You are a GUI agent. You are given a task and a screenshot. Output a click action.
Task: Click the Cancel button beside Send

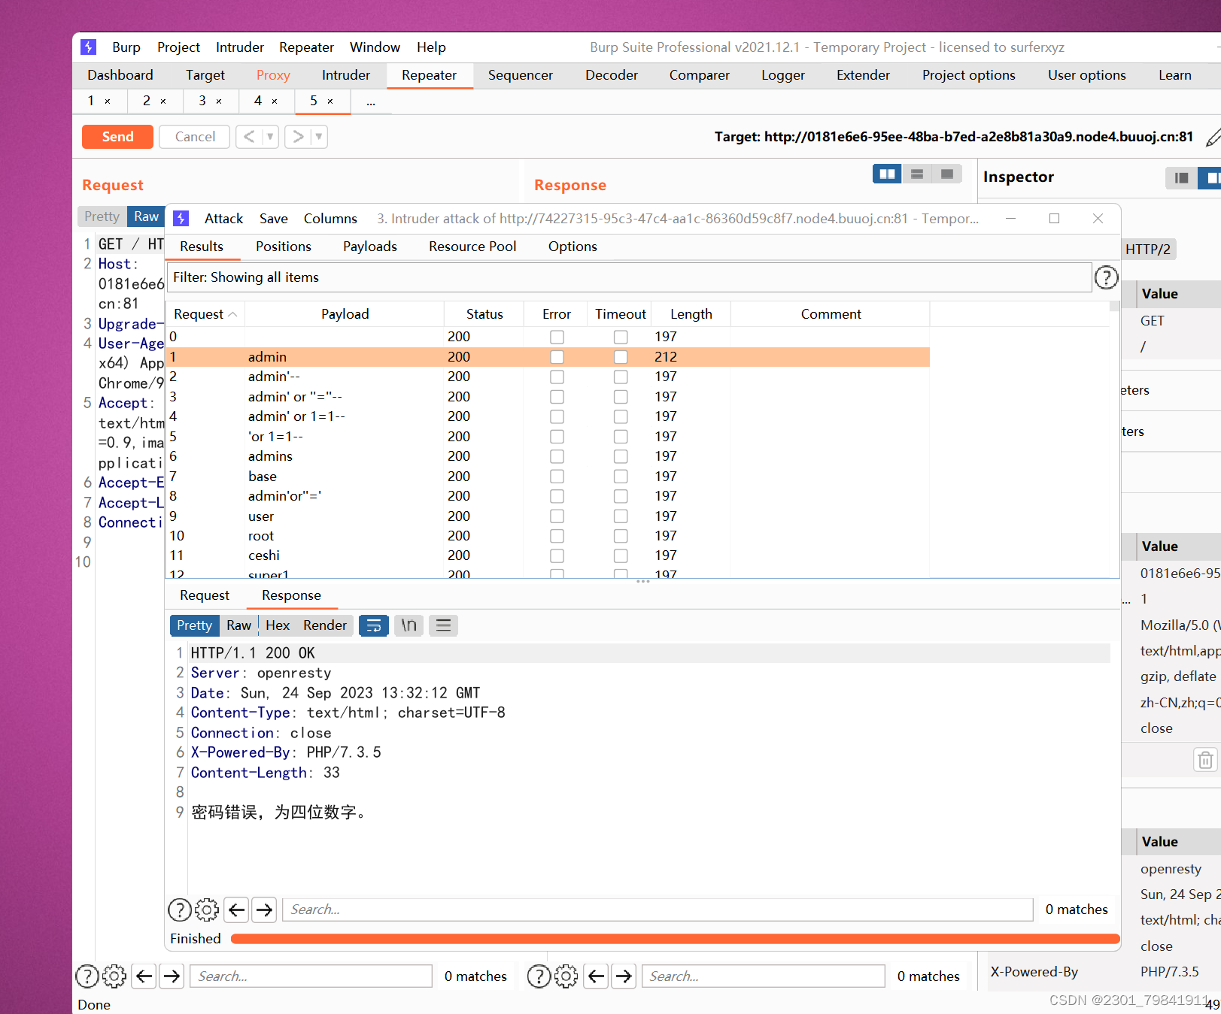(194, 136)
